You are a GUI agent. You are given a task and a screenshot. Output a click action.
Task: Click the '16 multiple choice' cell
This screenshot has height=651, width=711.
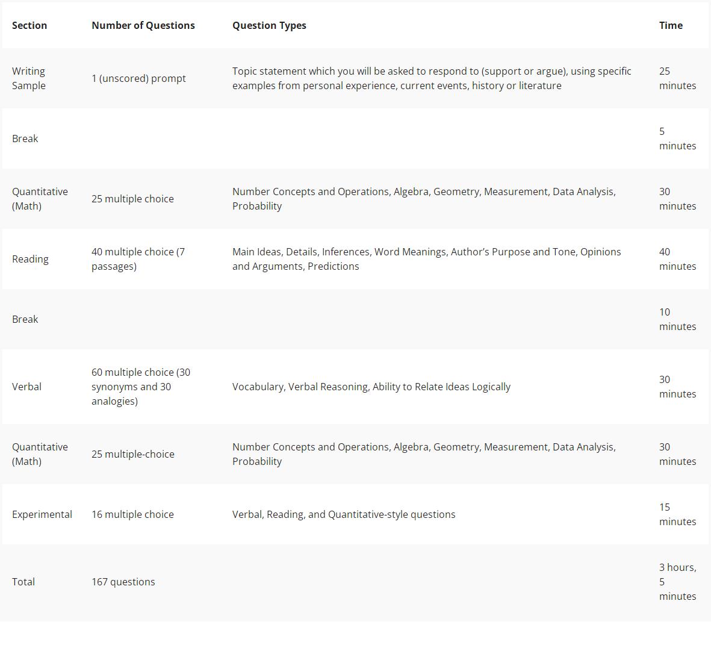coord(133,514)
